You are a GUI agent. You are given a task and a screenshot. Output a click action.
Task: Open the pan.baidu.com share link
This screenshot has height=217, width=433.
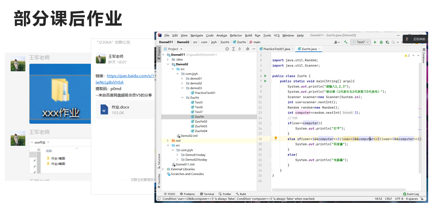tap(130, 76)
